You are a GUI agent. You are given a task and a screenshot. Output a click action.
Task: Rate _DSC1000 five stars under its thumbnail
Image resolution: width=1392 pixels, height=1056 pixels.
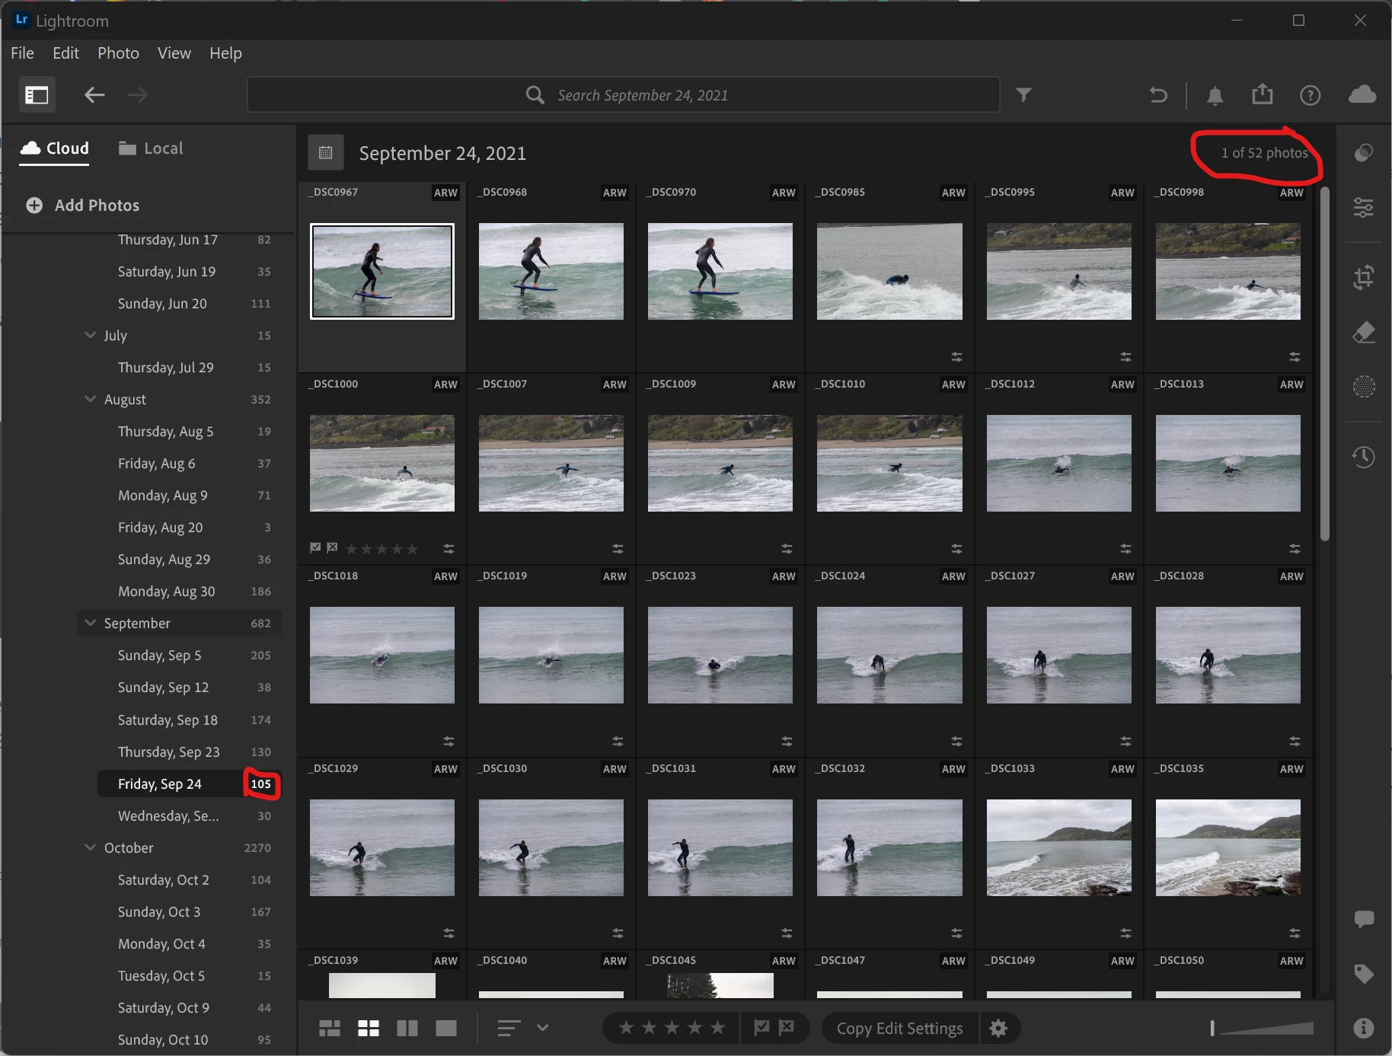pos(412,549)
